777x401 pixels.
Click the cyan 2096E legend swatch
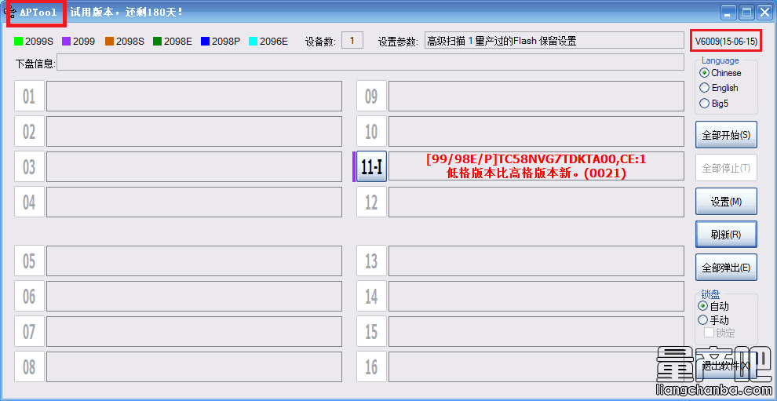coord(253,41)
